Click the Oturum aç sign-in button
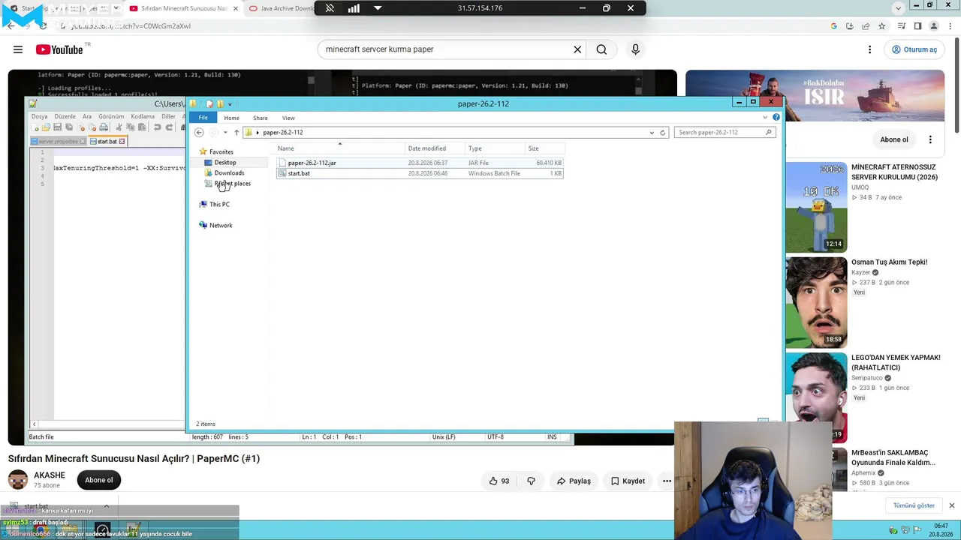The width and height of the screenshot is (961, 540). (x=914, y=49)
